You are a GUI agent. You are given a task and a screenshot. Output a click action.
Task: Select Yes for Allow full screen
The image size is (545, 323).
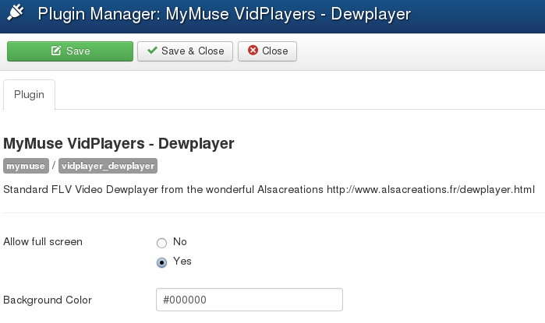(x=161, y=262)
